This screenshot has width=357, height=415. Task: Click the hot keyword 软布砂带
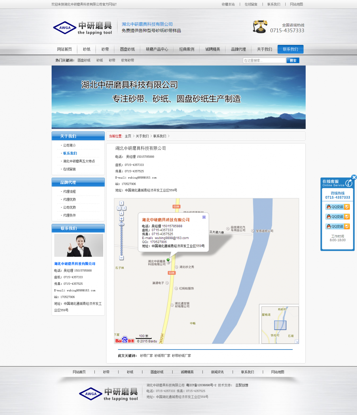128,60
